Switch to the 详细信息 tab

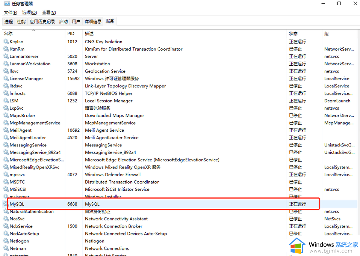93,21
